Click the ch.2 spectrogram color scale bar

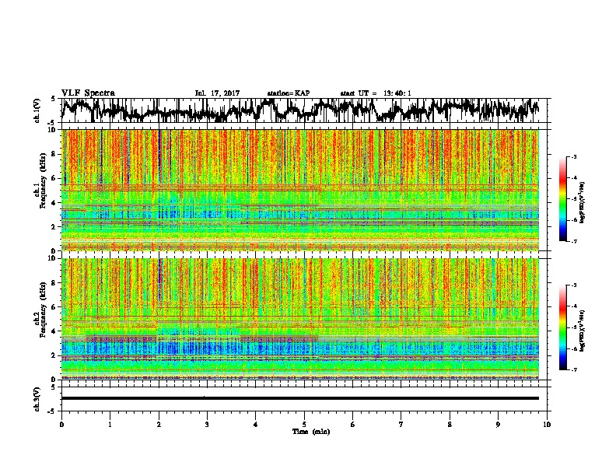(x=562, y=327)
